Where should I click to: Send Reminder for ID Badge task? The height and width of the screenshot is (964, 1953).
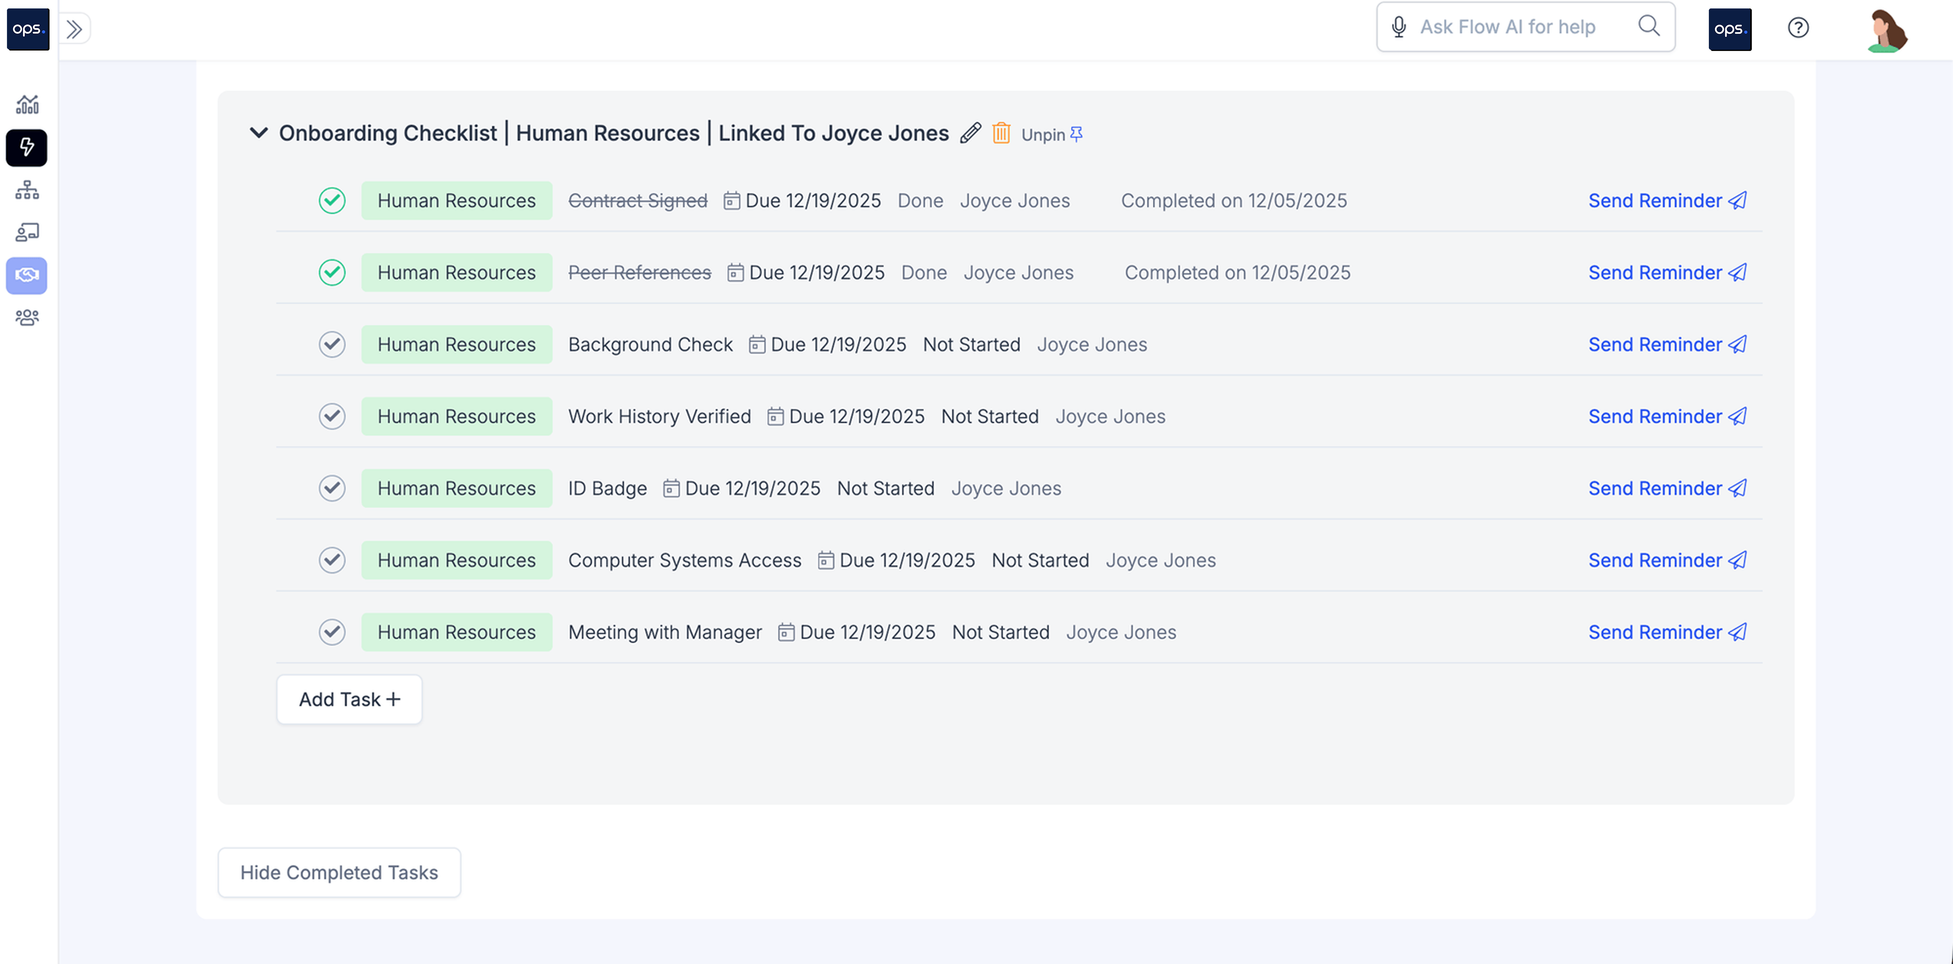1666,488
